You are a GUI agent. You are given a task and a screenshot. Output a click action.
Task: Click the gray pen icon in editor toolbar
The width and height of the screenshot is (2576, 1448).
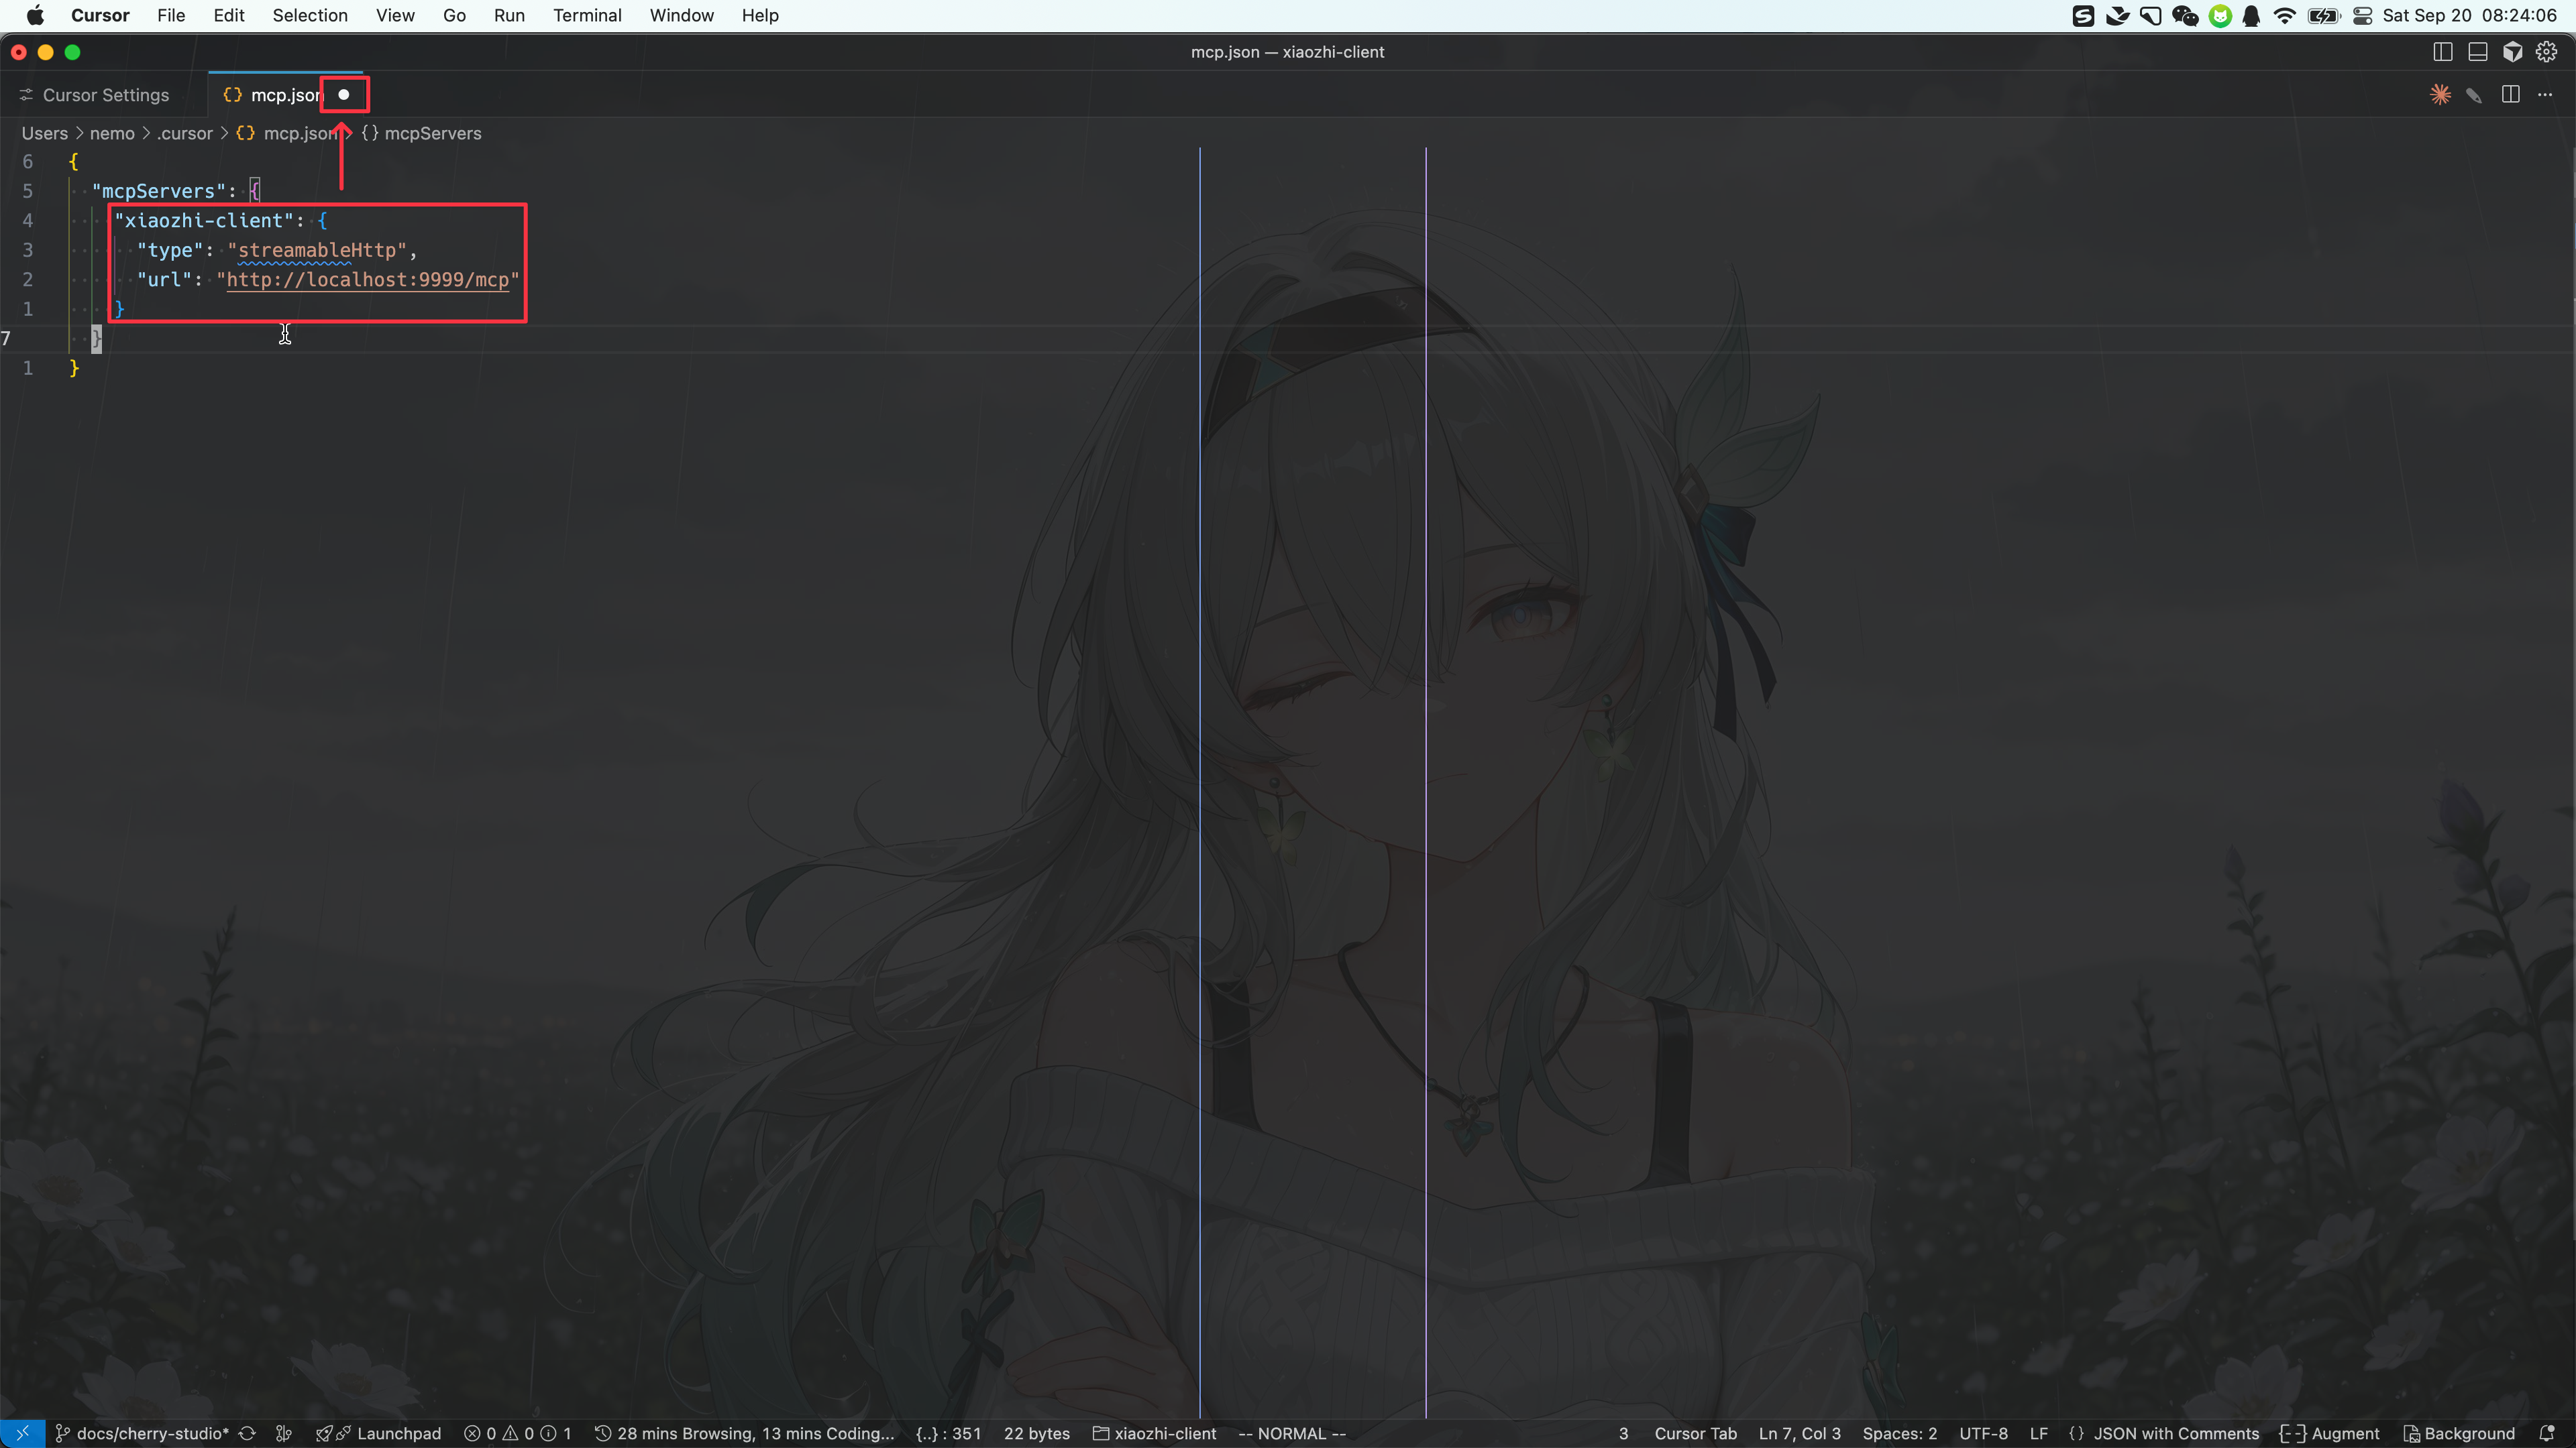pos(2474,95)
